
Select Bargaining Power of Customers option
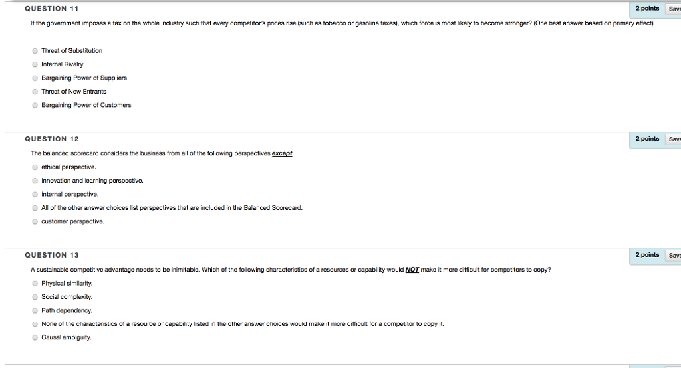(x=34, y=106)
